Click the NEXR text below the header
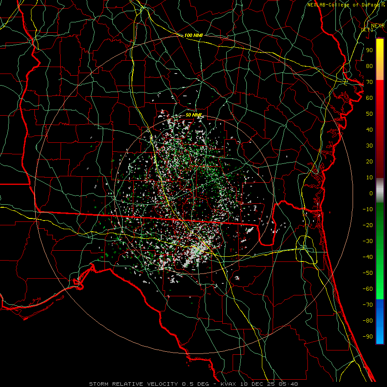The width and height of the screenshot is (387, 387). 378,26
